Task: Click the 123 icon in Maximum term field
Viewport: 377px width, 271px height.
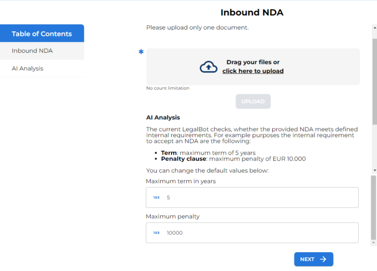Action: point(156,197)
